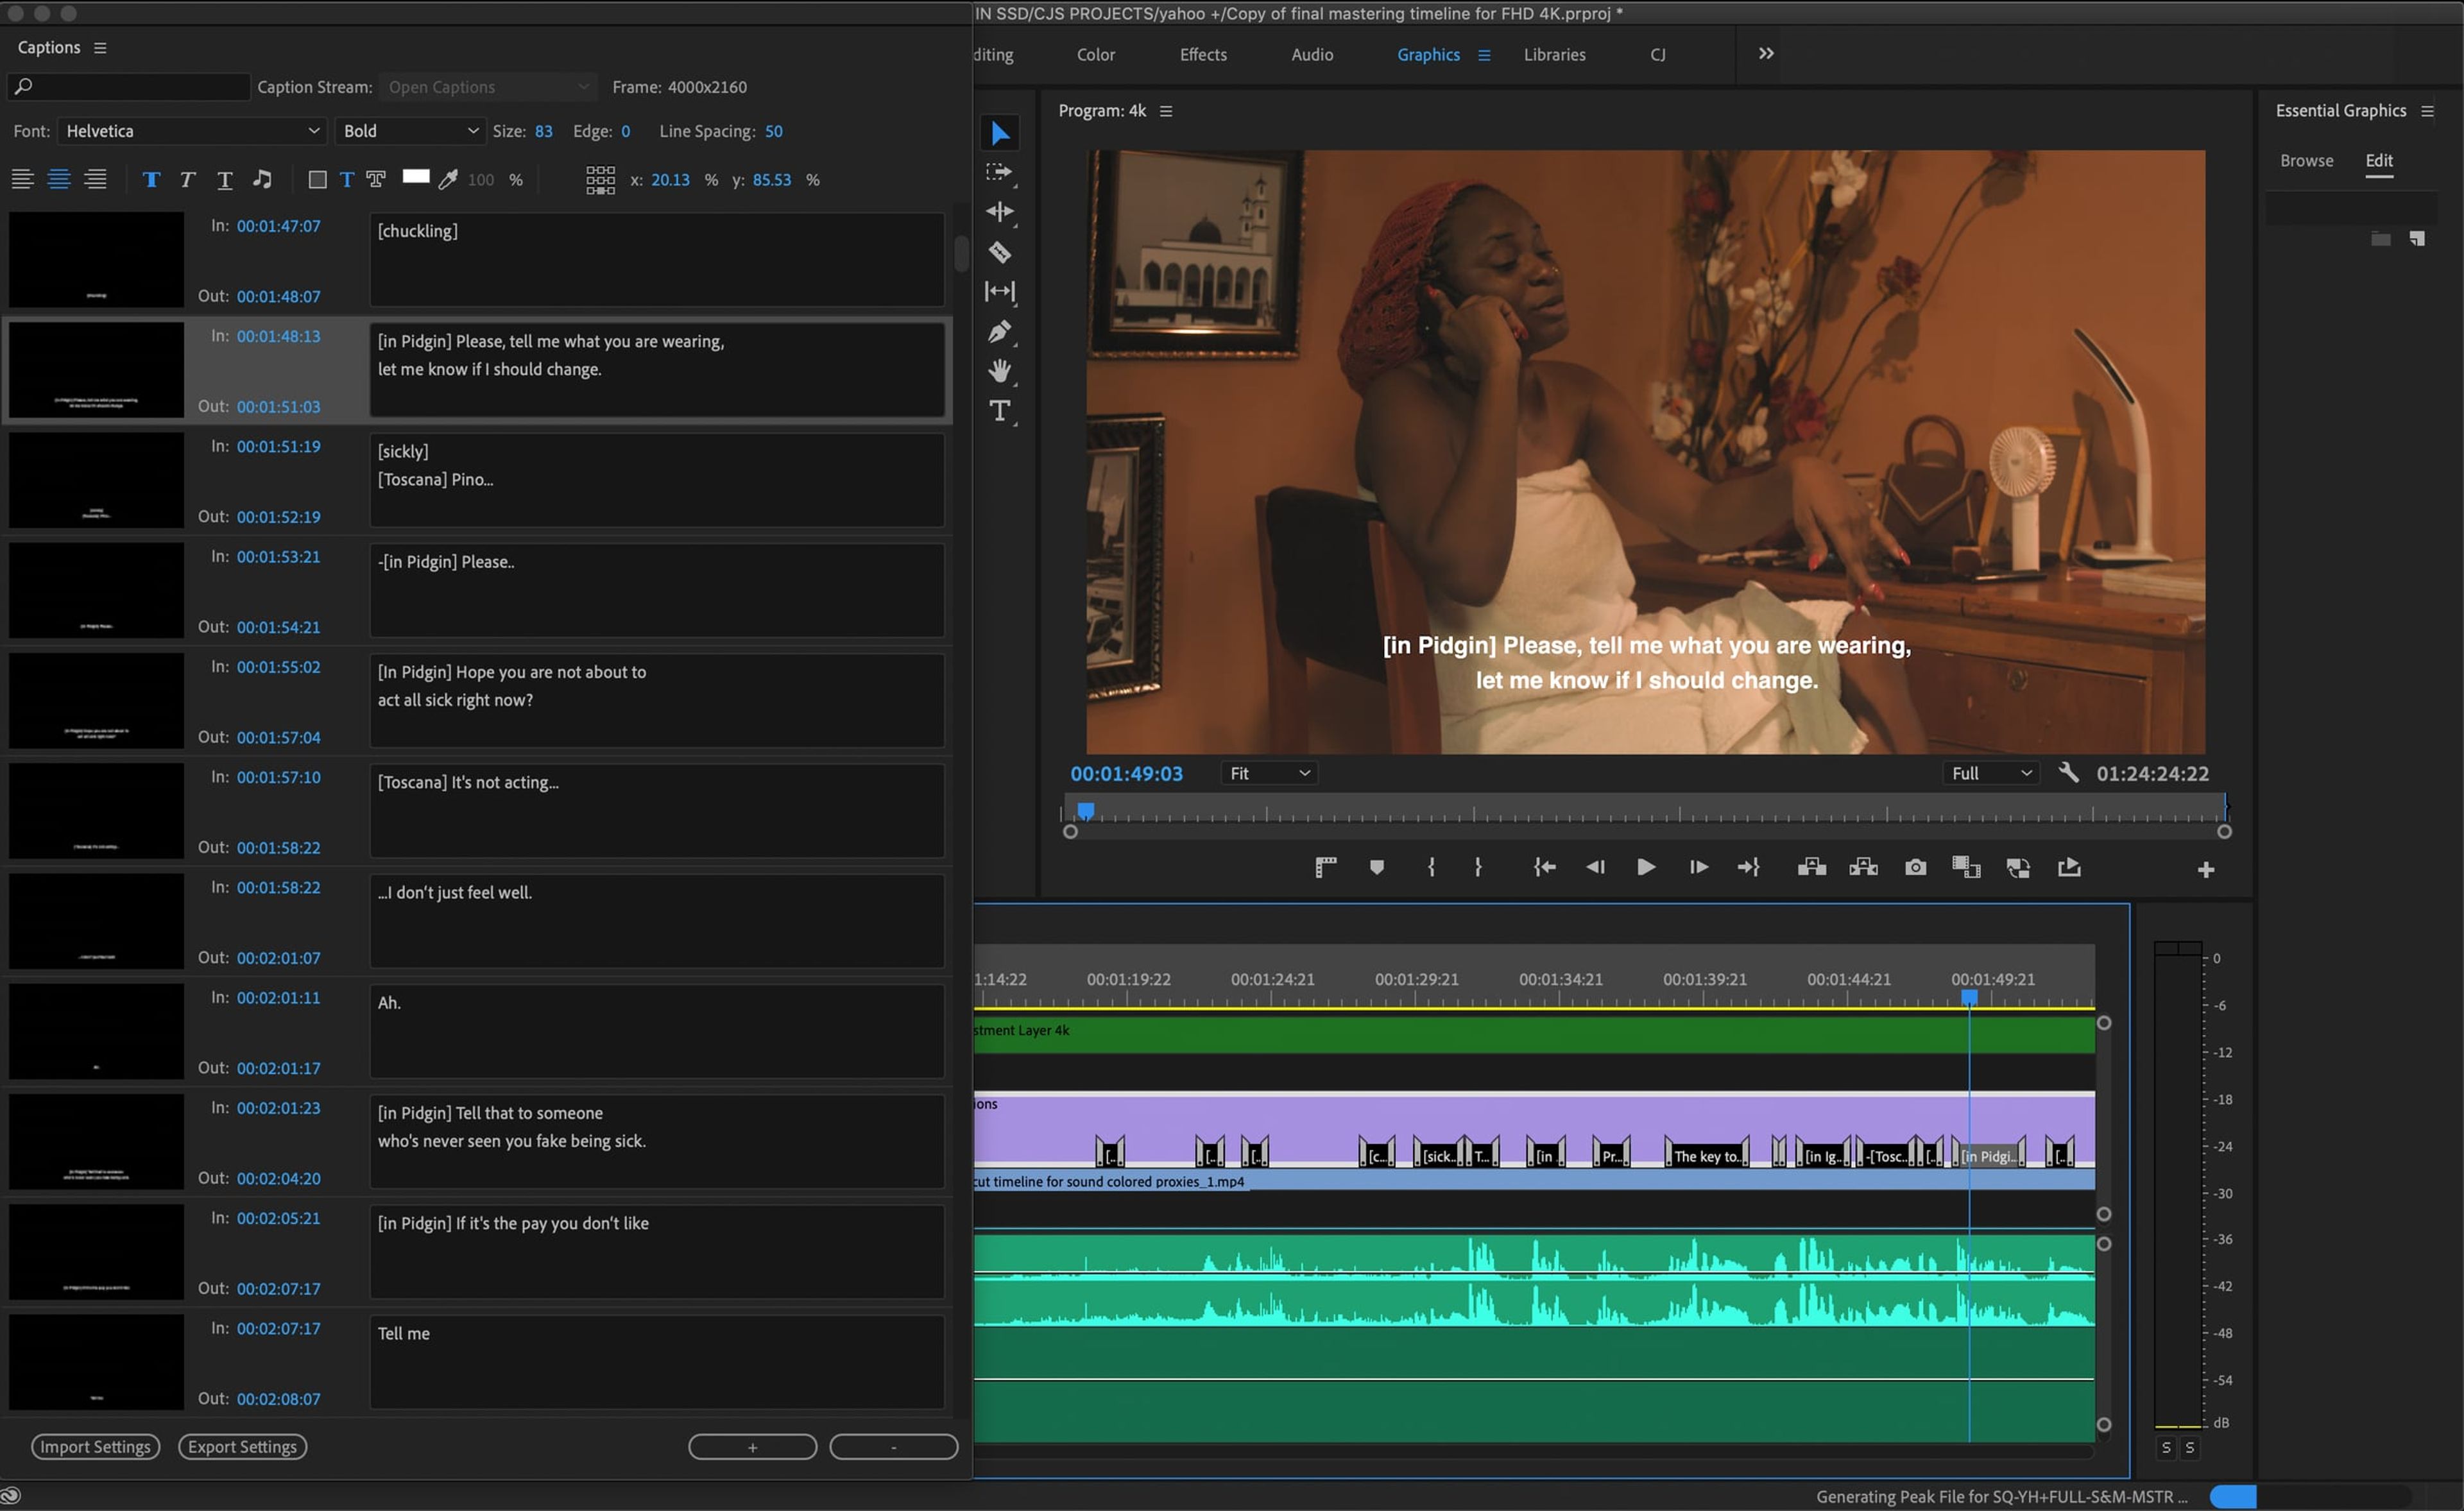2464x1511 pixels.
Task: Select the Track Select Forward tool
Action: click(999, 172)
